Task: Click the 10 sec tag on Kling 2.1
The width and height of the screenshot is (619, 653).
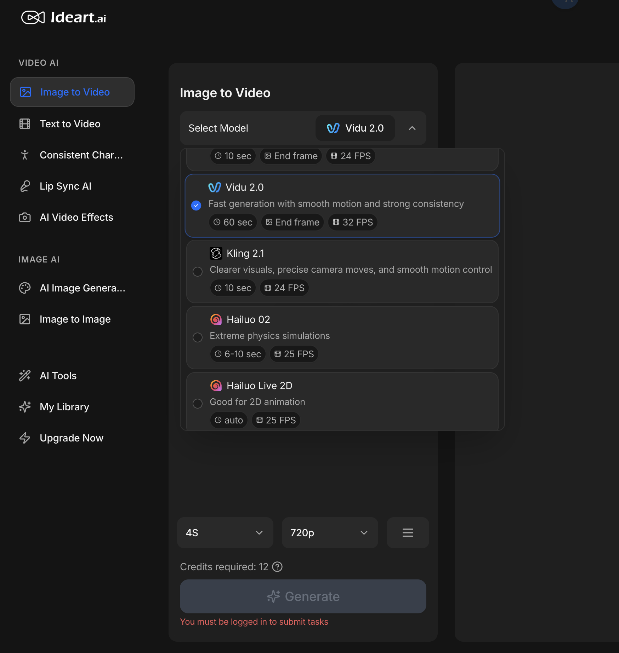Action: (233, 288)
